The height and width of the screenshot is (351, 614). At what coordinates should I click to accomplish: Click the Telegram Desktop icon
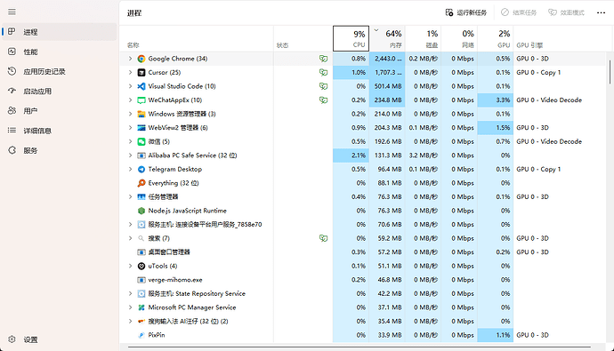click(141, 169)
